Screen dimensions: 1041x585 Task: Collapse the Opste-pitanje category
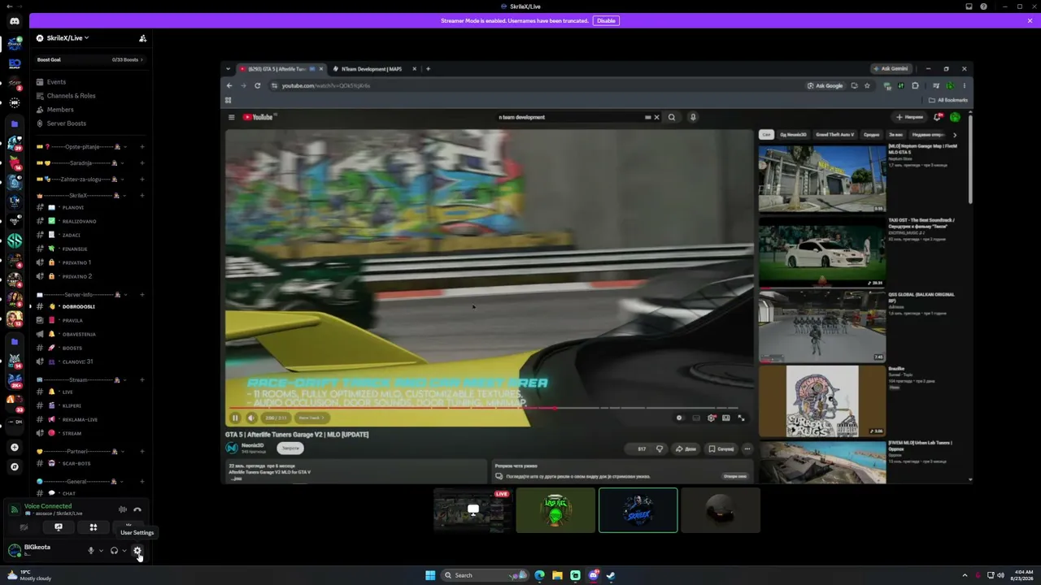point(80,147)
